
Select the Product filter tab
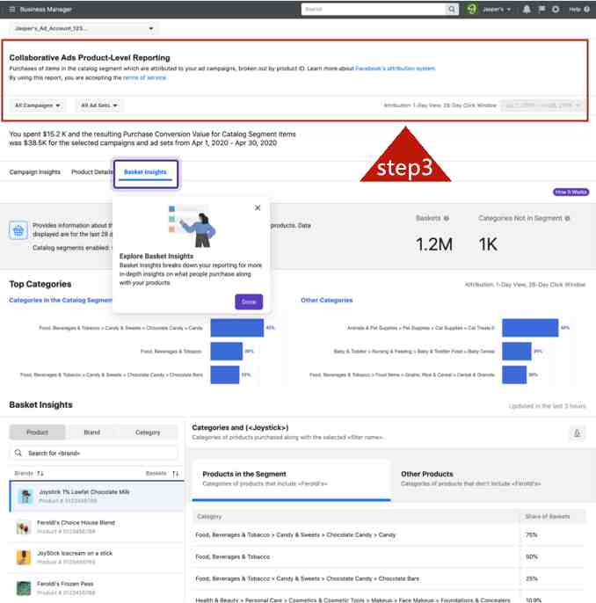[37, 432]
